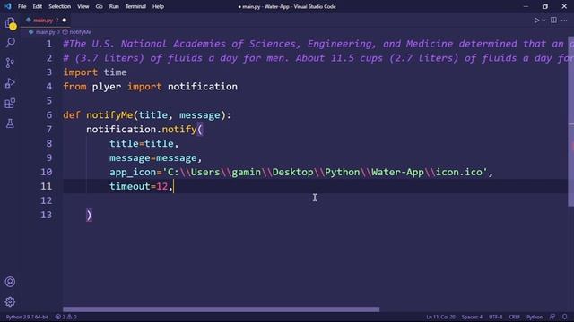Open the errors and warnings status indicator
The width and height of the screenshot is (574, 322).
[x=65, y=317]
